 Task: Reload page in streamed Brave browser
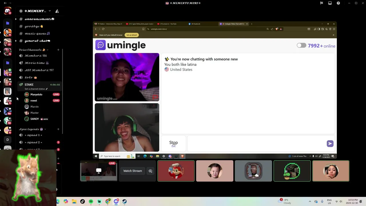(103, 29)
